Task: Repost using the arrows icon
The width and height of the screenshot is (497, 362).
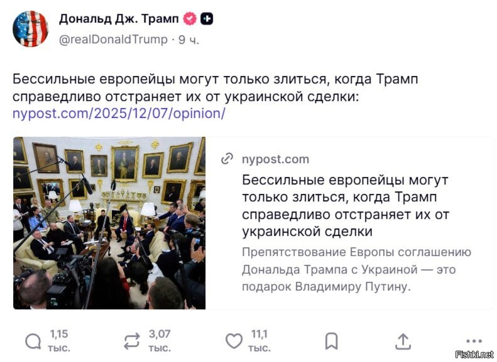Action: coord(132,341)
